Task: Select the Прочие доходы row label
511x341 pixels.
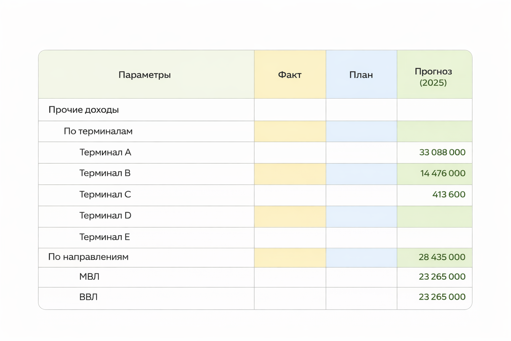Action: pos(84,110)
